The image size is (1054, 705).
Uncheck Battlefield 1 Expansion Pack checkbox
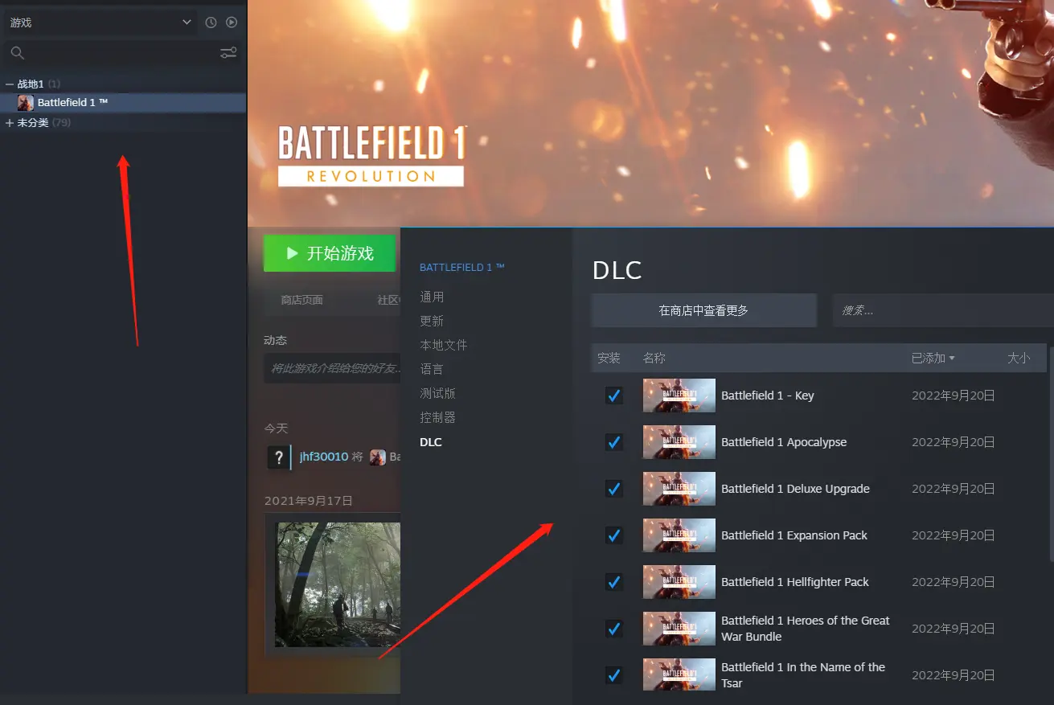coord(614,535)
